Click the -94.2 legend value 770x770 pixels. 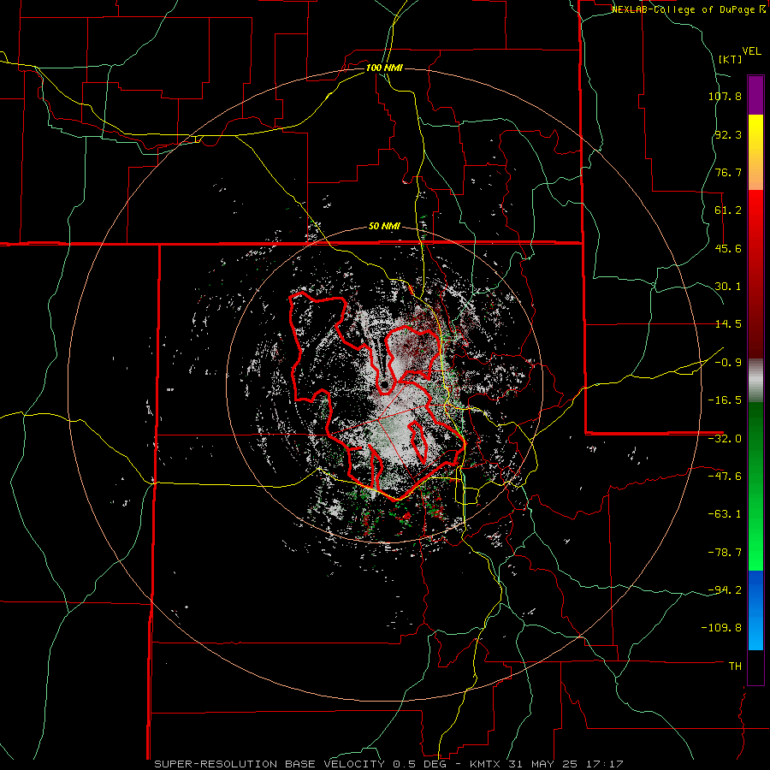click(725, 589)
